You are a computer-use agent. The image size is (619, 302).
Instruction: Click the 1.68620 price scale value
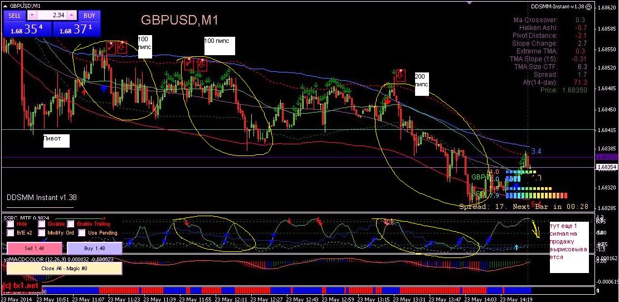coord(608,7)
